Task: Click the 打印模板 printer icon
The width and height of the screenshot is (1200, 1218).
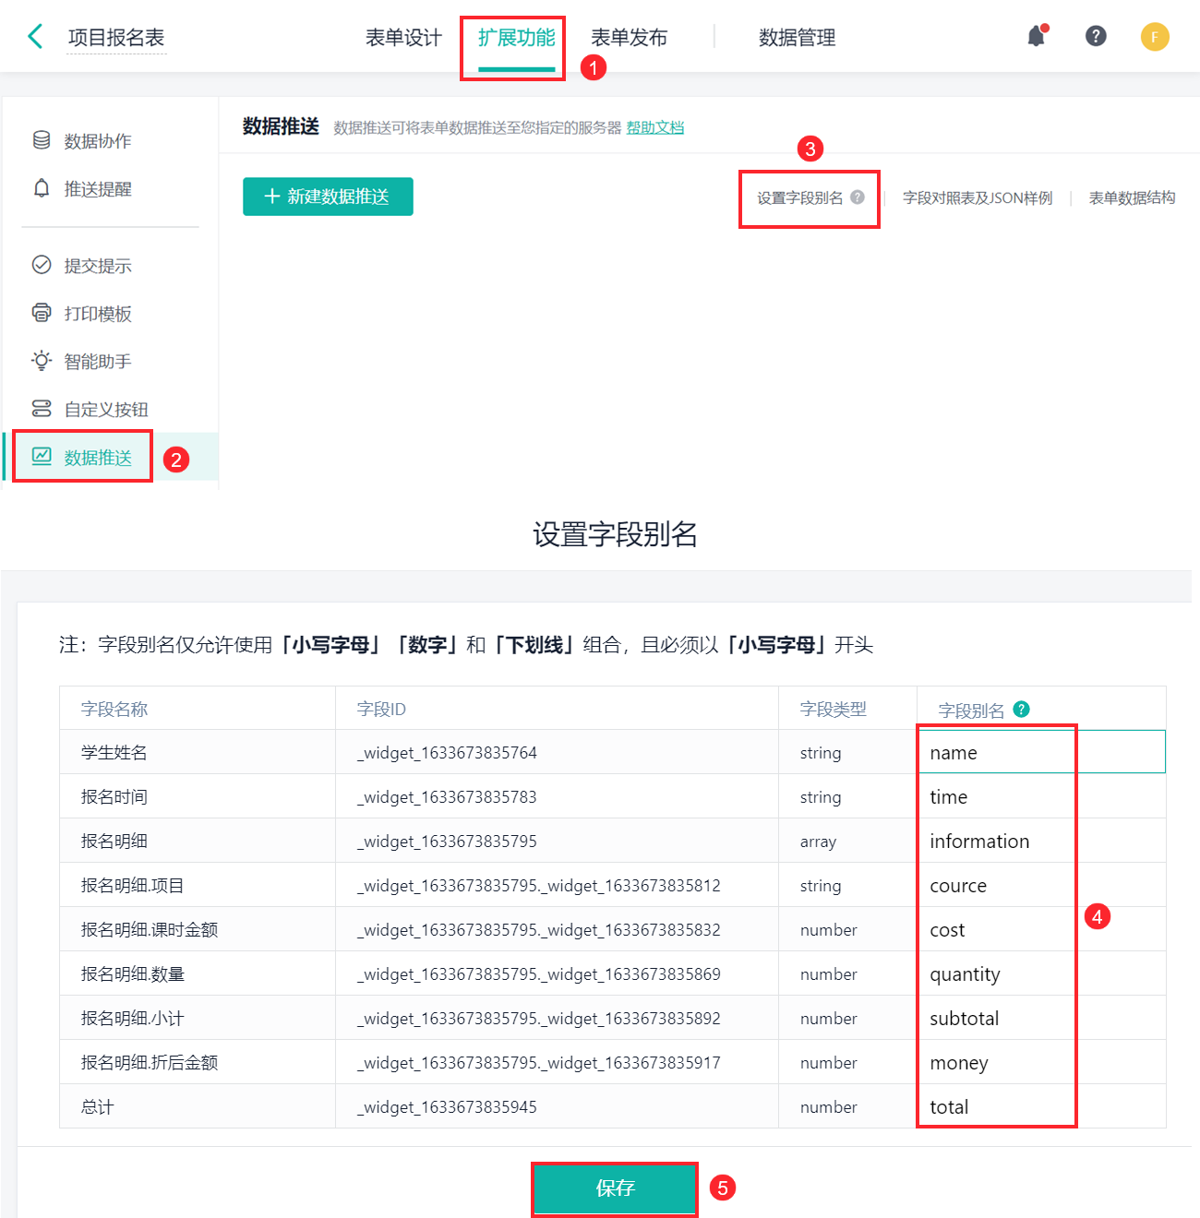Action: [42, 313]
